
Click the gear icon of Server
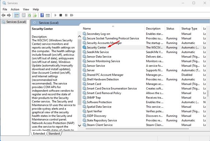(84, 70)
